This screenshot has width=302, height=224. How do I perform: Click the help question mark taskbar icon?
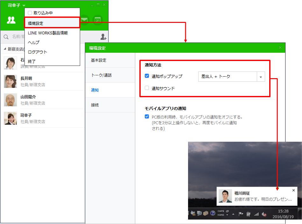213,213
